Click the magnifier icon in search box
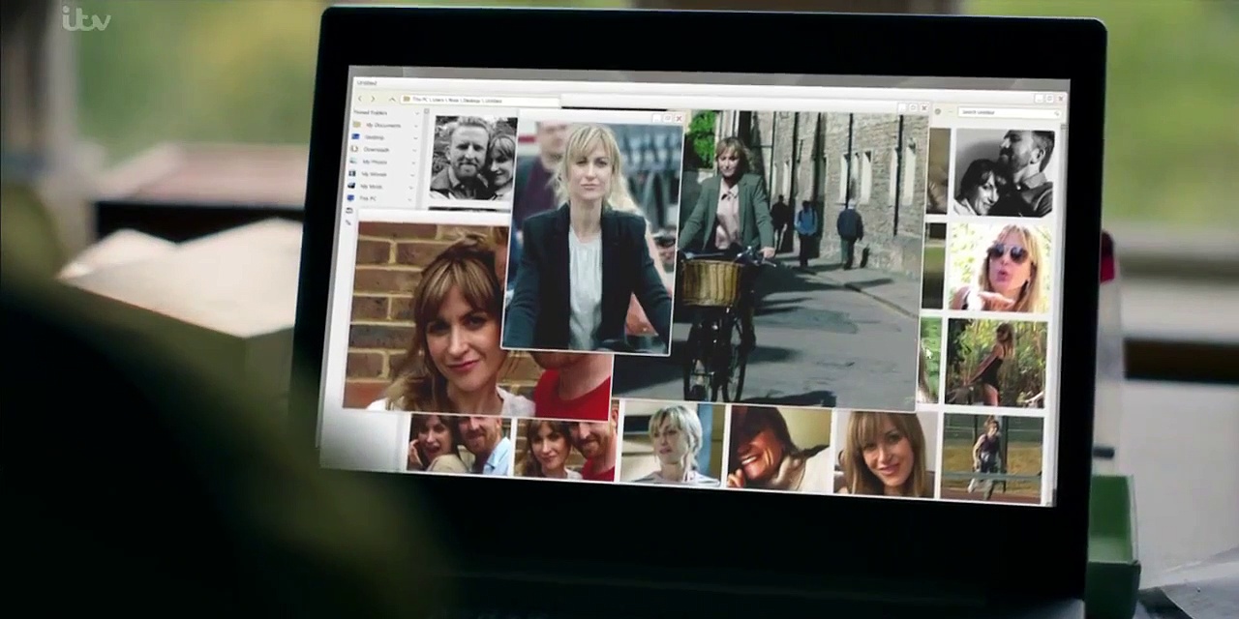Screen dimensions: 1239x619 click(x=1058, y=114)
